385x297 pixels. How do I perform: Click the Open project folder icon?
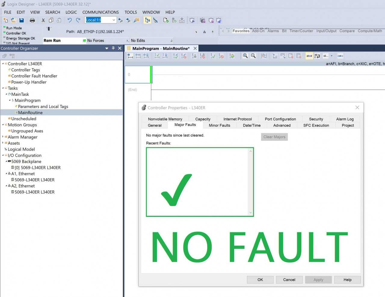(x=14, y=20)
